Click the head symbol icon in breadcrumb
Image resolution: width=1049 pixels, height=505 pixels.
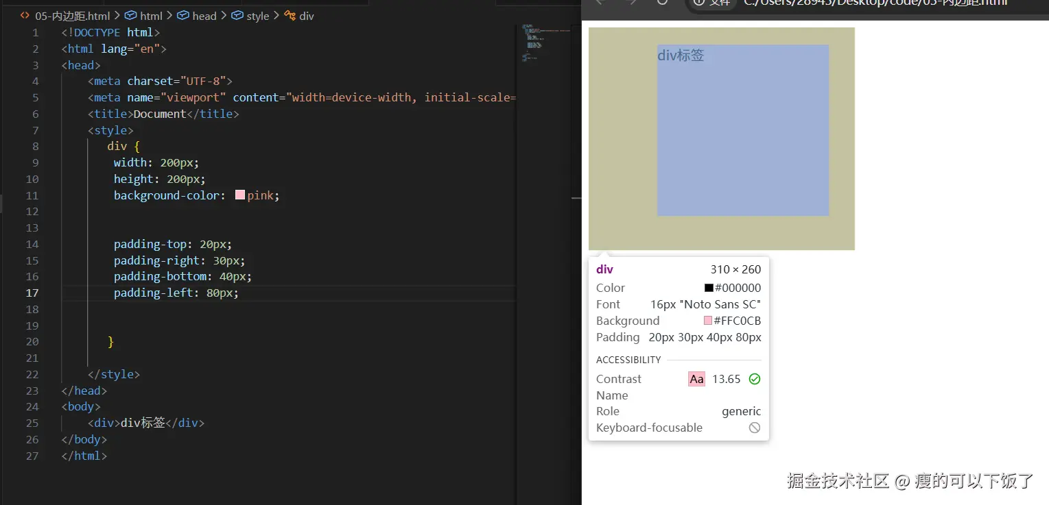182,16
